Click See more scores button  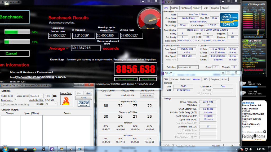[x=126, y=79]
